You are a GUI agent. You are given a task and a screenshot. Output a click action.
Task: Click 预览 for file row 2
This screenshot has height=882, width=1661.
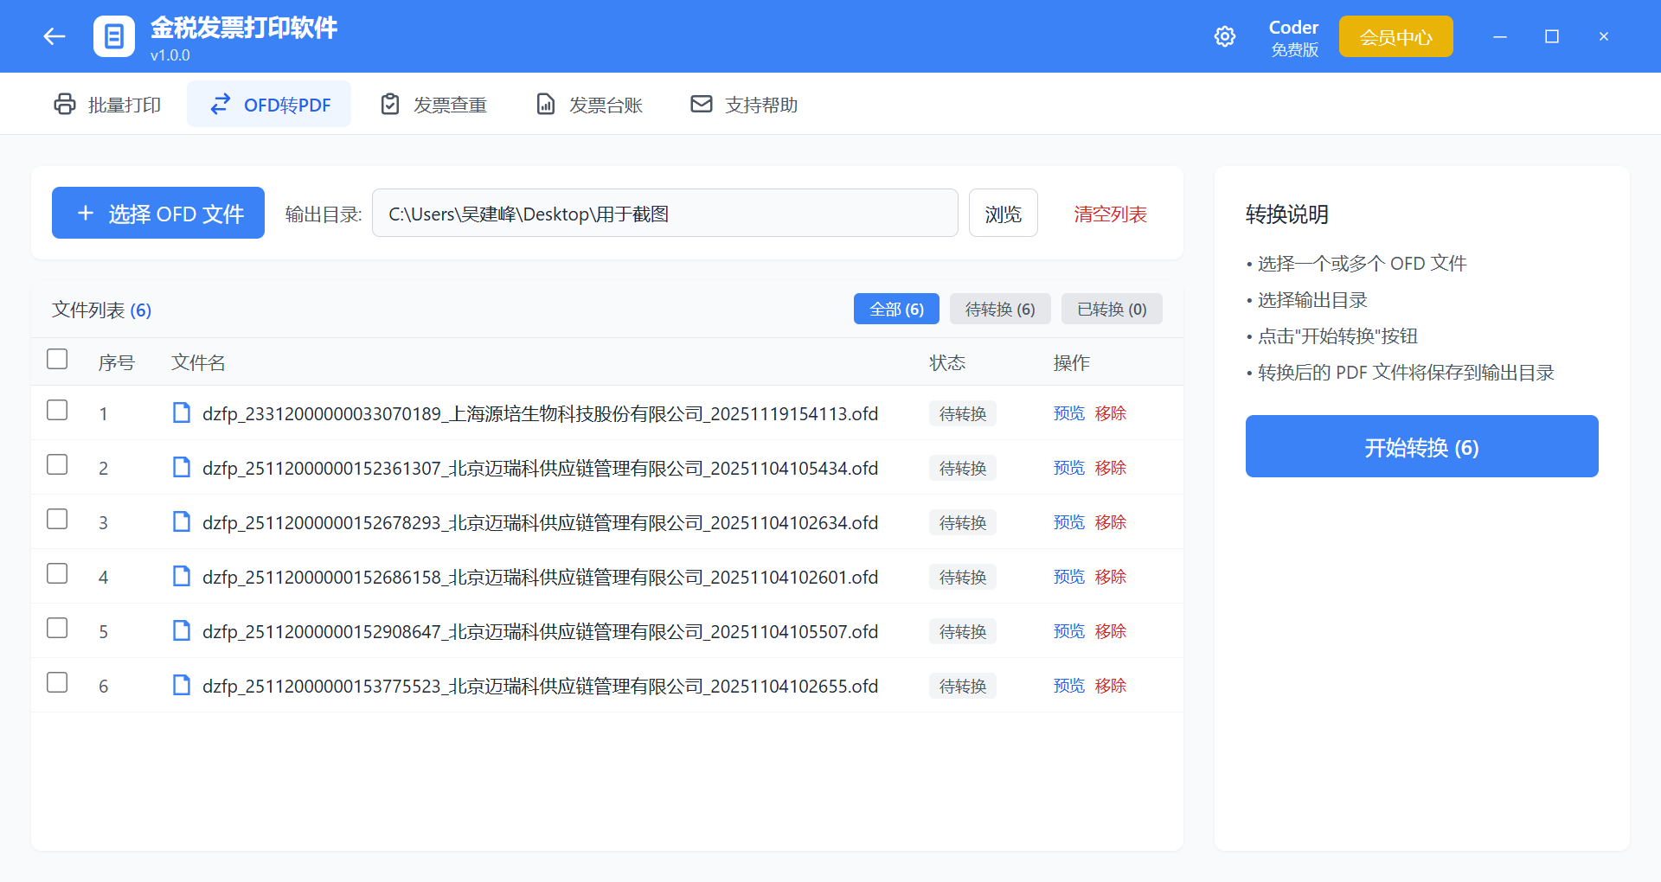(1068, 468)
